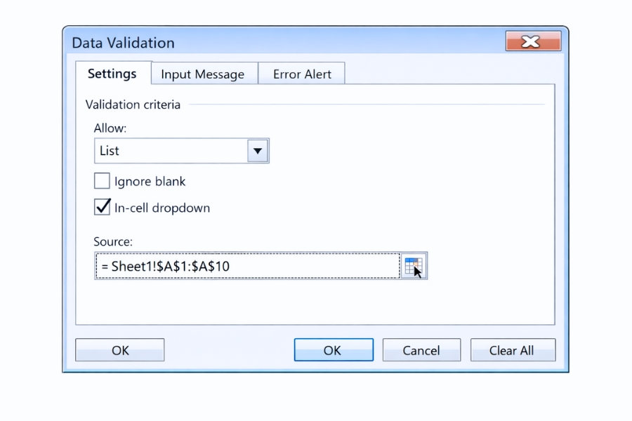Image resolution: width=632 pixels, height=421 pixels.
Task: Open the Error Alert tab
Action: (302, 73)
